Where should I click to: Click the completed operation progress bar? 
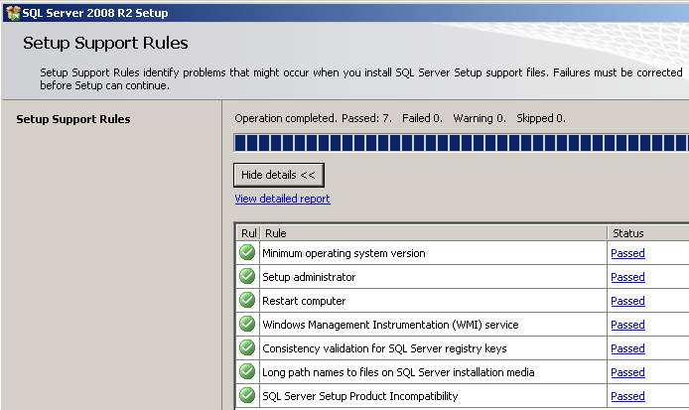462,143
